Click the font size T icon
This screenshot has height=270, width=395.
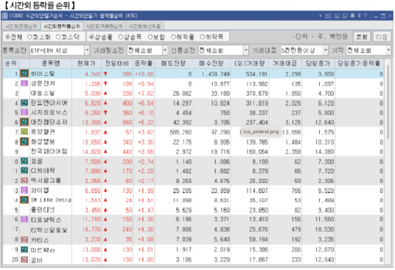coord(359,16)
